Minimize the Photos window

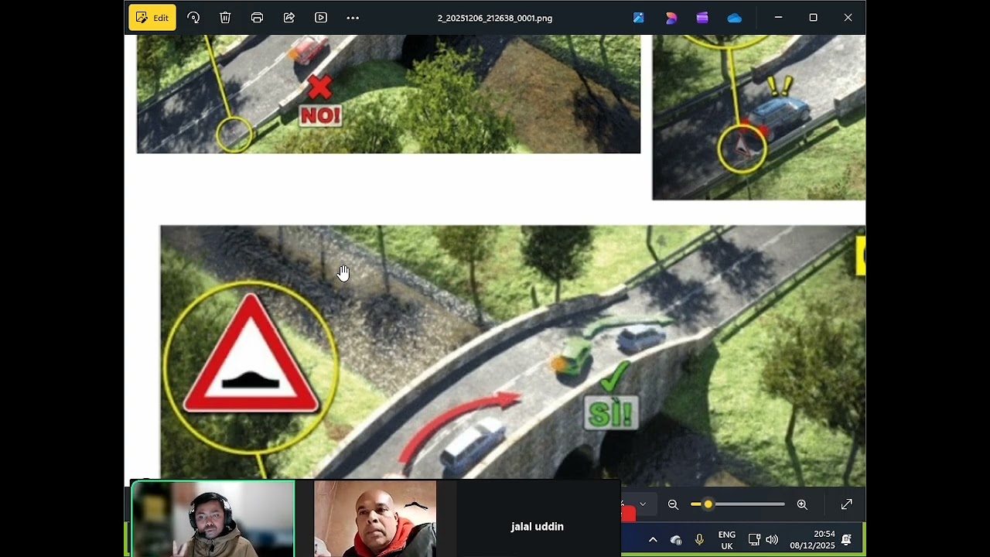[x=779, y=18]
